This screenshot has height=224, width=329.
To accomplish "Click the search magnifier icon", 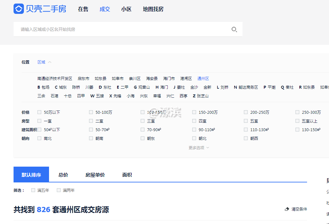I will pyautogui.click(x=234, y=29).
